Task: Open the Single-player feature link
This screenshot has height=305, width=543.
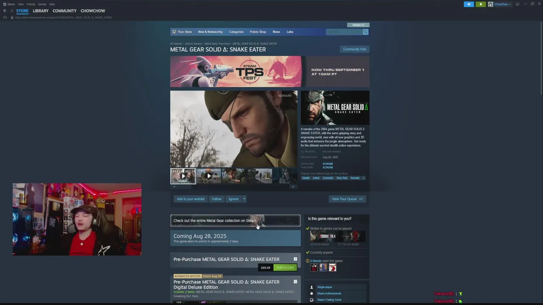Action: pyautogui.click(x=325, y=287)
